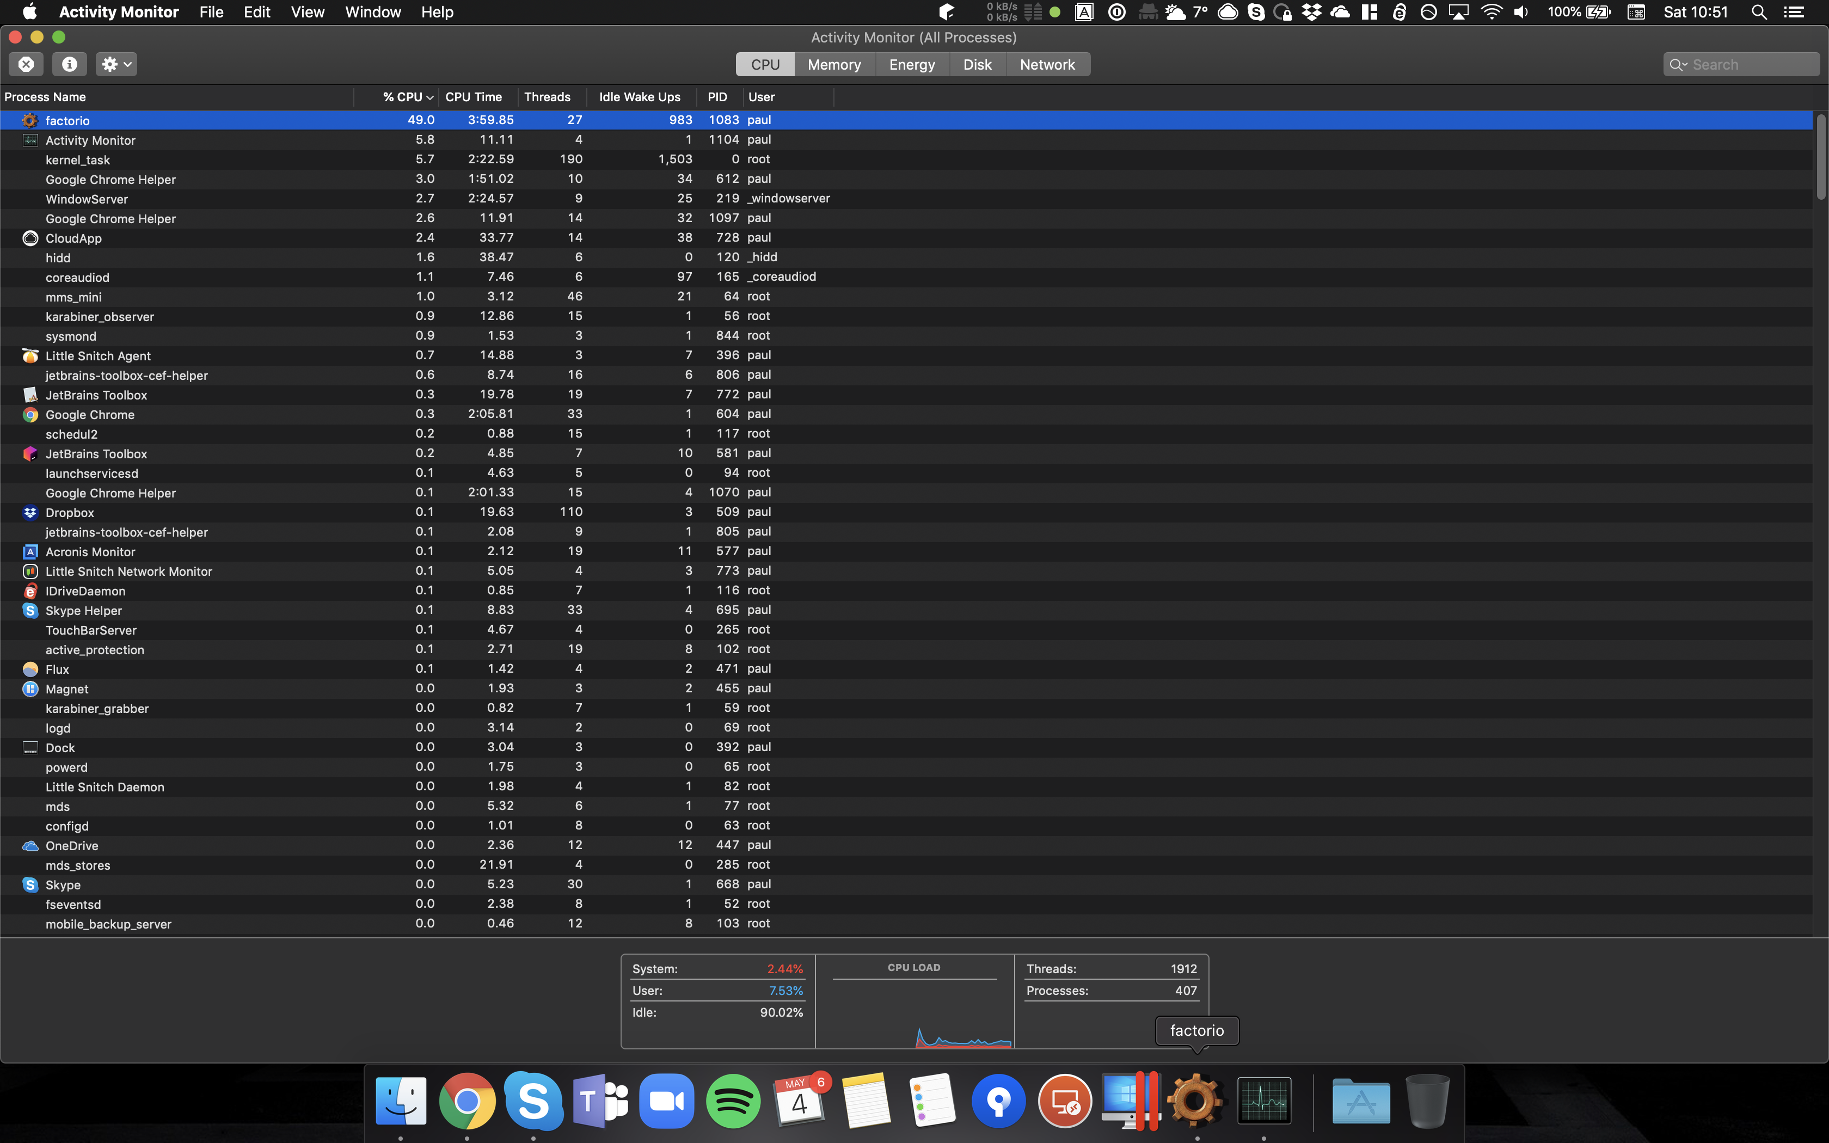
Task: Open the gear action dropdown in toolbar
Action: point(116,64)
